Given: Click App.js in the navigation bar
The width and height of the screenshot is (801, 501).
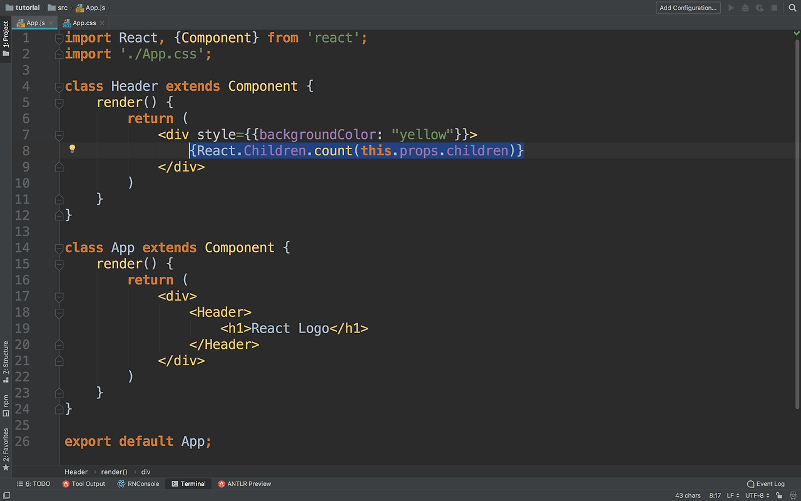Looking at the screenshot, I should pyautogui.click(x=90, y=8).
